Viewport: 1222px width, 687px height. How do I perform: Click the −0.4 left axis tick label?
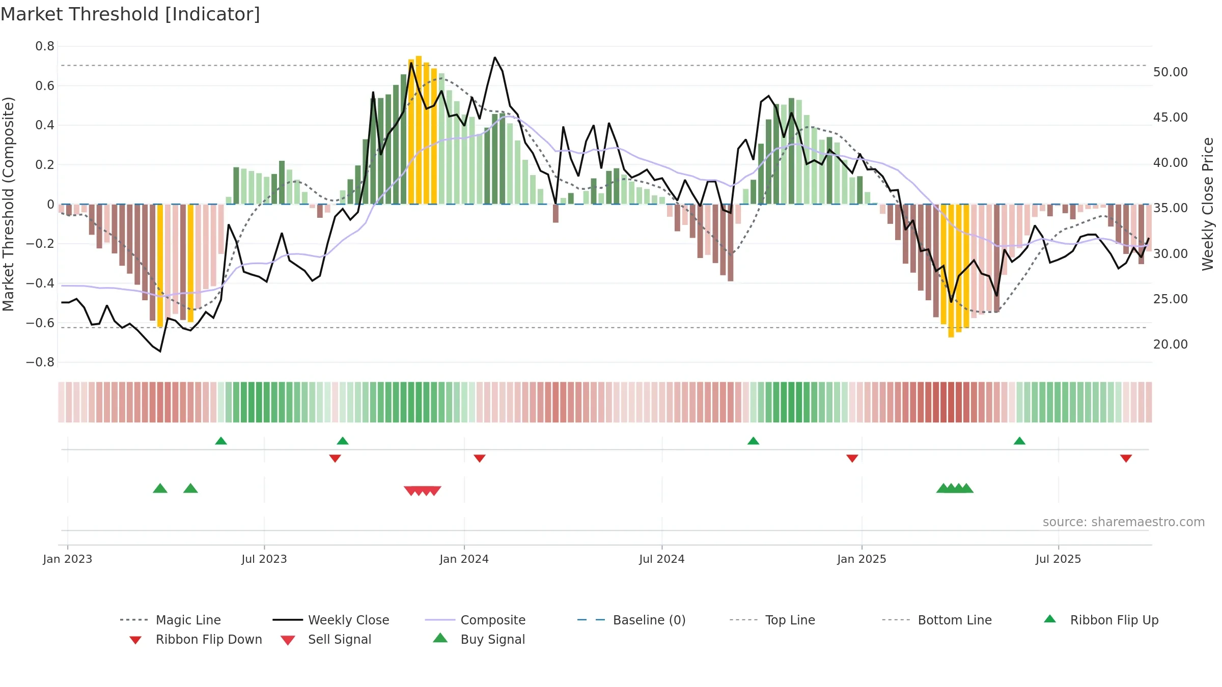coord(40,283)
